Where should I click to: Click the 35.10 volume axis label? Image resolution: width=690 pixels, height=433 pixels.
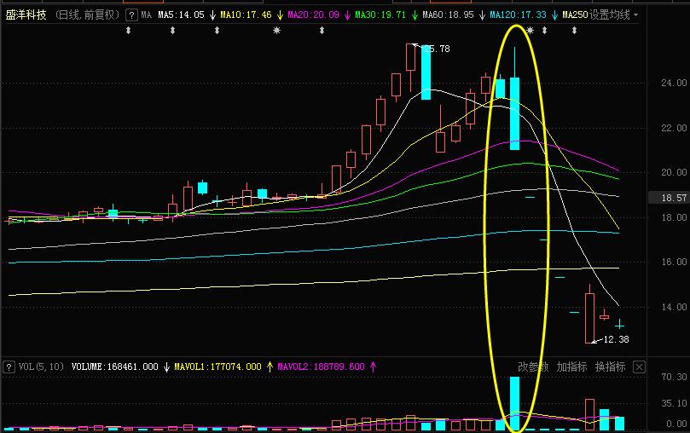(x=673, y=403)
